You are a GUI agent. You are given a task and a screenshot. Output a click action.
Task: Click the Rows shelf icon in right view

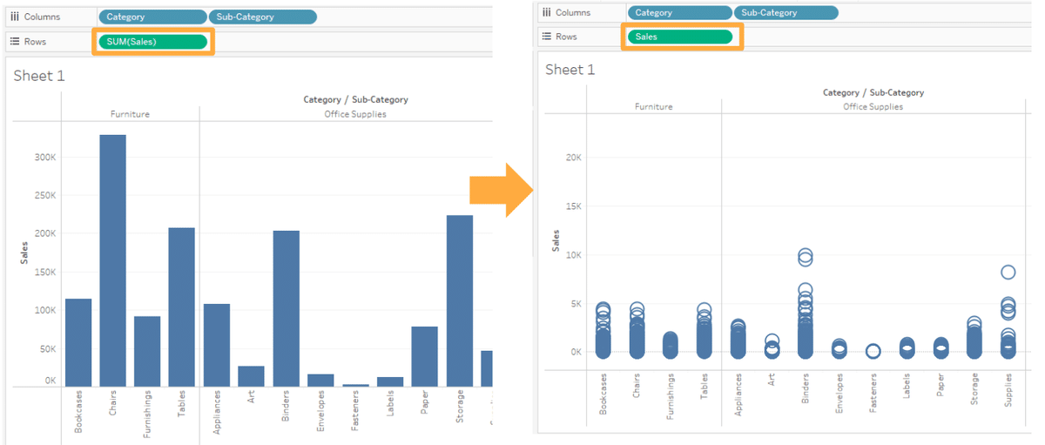pyautogui.click(x=547, y=37)
